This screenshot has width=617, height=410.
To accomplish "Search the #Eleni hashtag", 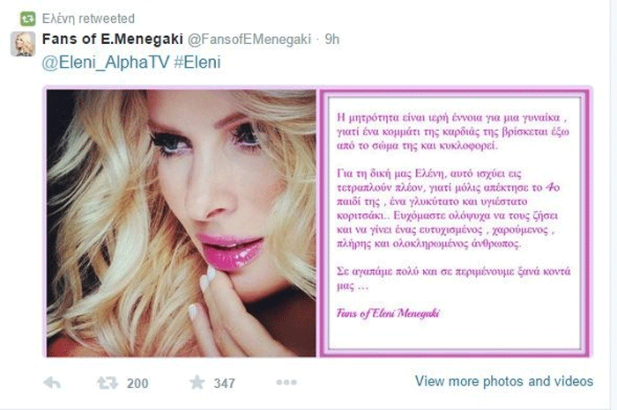I will (x=197, y=62).
